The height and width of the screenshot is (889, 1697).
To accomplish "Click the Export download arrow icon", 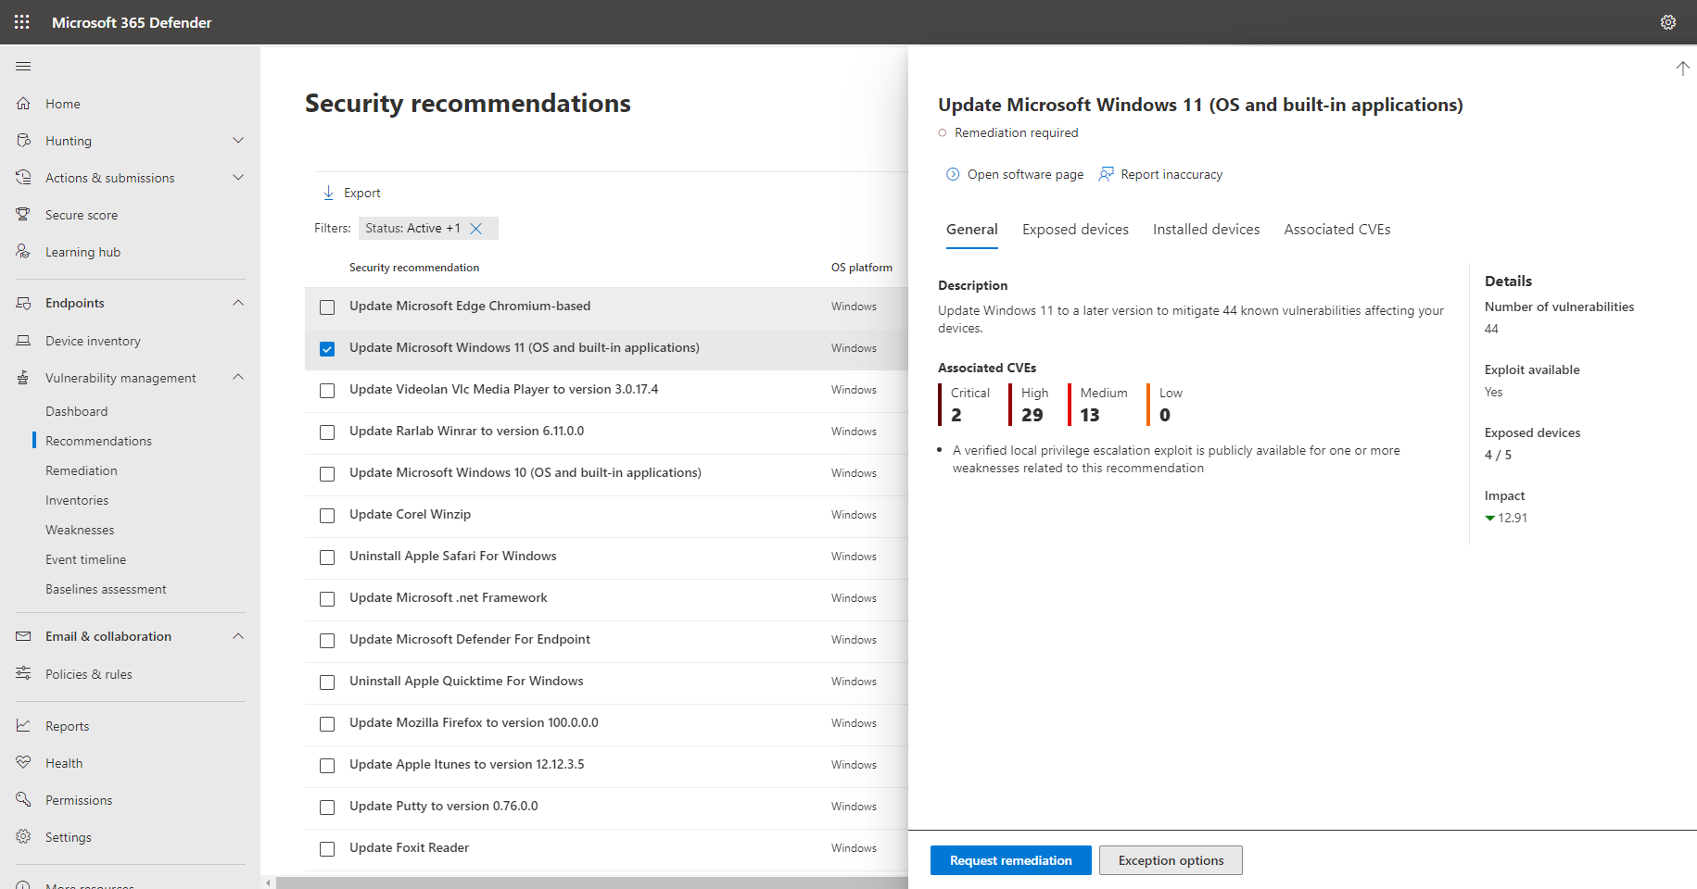I will pos(328,193).
